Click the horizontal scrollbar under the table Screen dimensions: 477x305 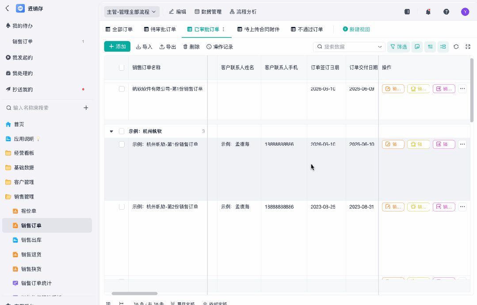134,294
